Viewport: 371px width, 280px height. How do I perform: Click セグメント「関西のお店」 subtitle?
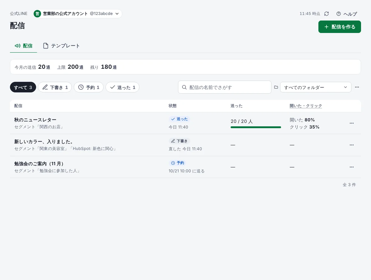coord(39,127)
